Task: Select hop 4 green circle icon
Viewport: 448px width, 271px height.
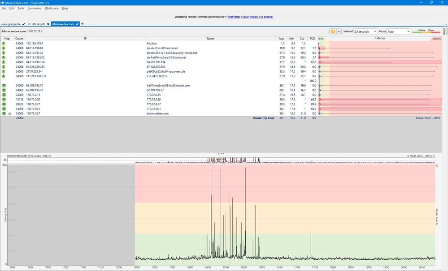Action: [x=4, y=57]
